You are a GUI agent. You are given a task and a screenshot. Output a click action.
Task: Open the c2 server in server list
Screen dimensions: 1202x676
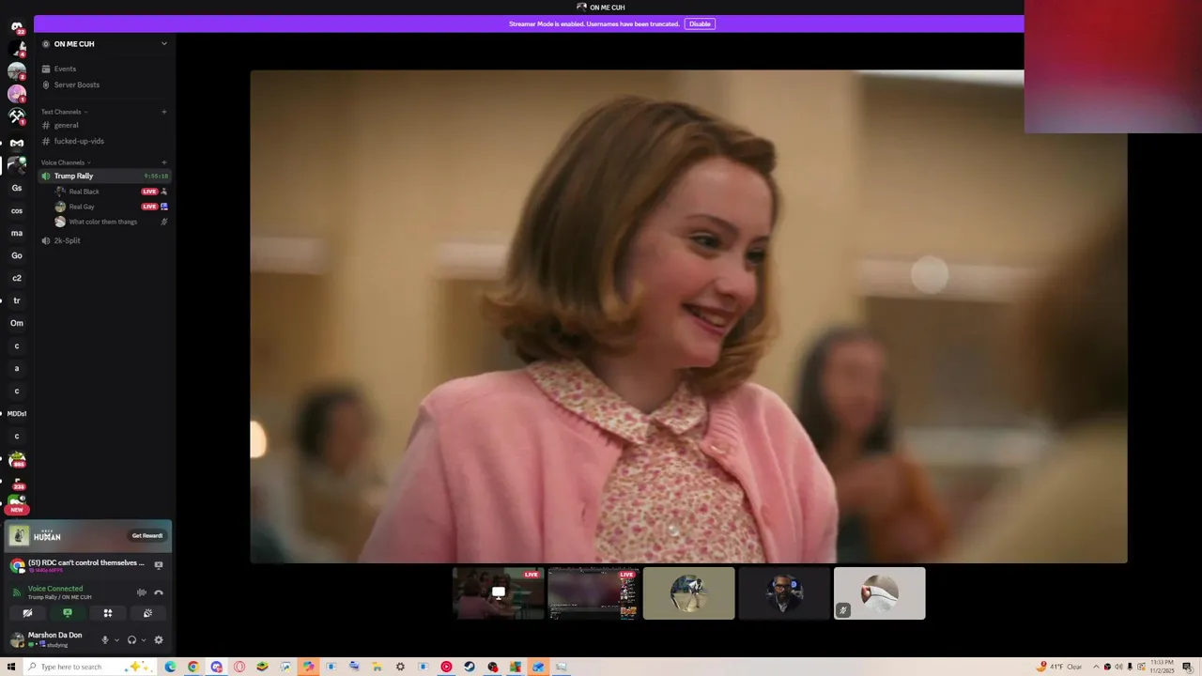17,278
